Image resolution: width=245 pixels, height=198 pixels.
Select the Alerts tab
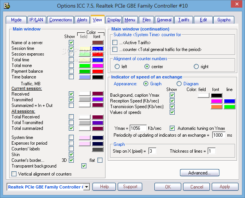(82, 20)
